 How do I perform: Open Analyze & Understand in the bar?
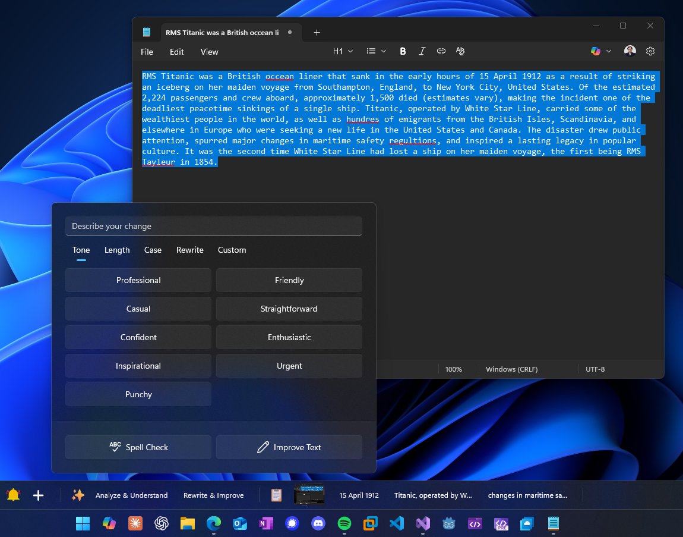tap(131, 495)
